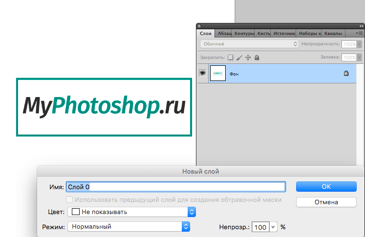The width and height of the screenshot is (365, 237).
Task: Click the lock all padlock icon
Action: tap(257, 58)
